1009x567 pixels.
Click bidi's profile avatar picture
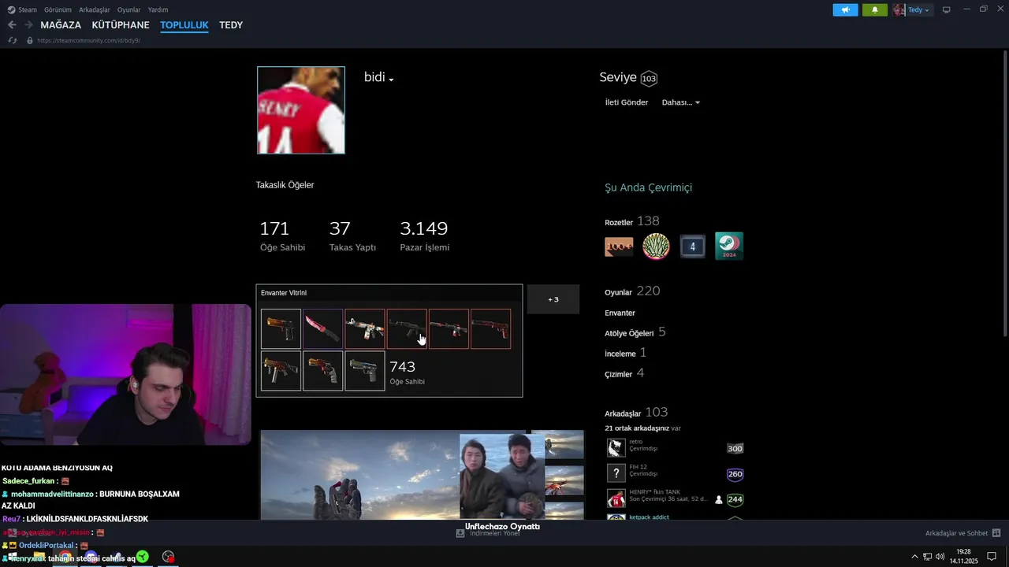point(301,110)
